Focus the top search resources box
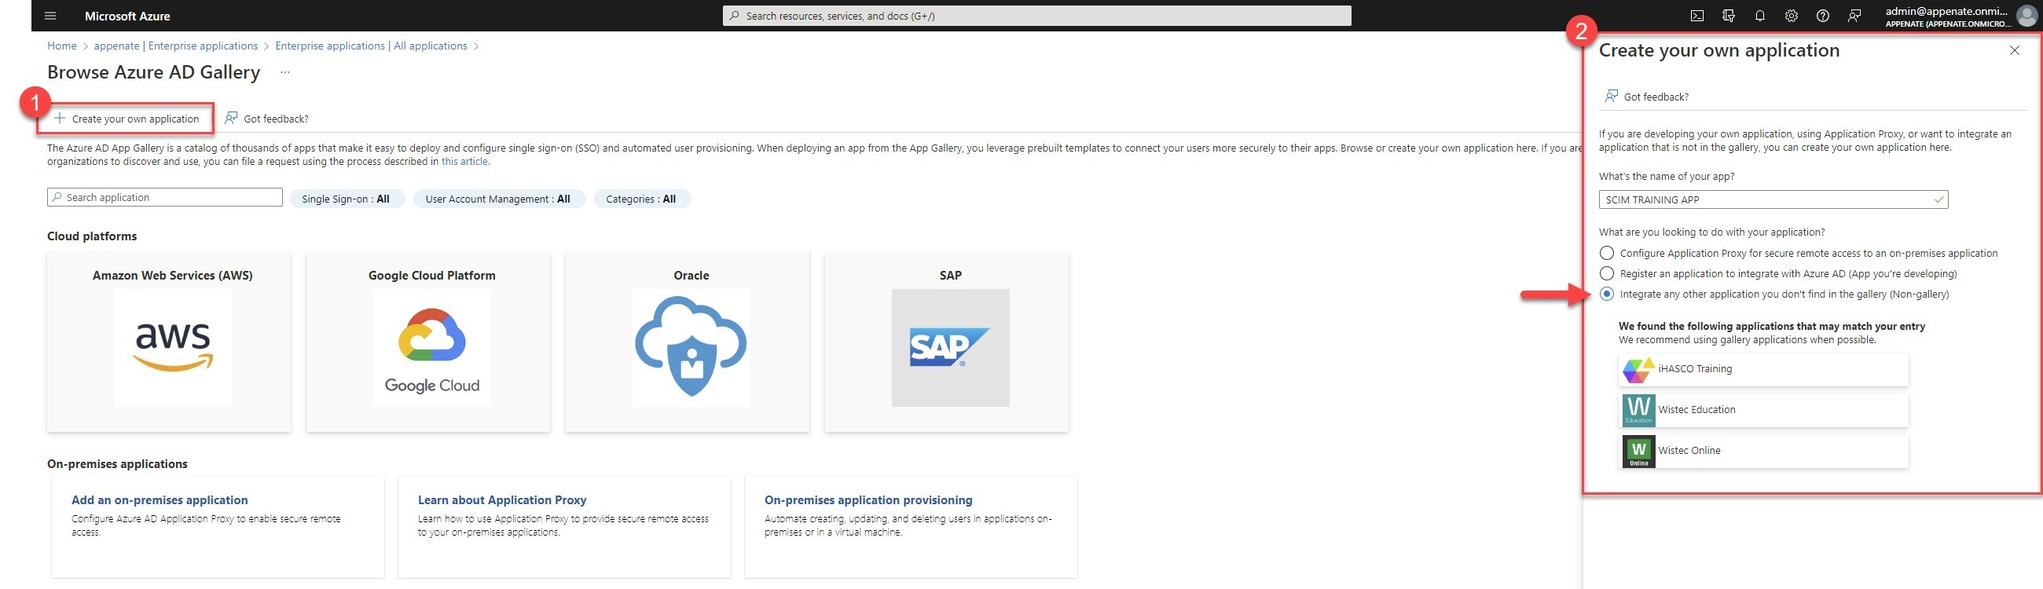This screenshot has height=589, width=2043. point(1036,16)
